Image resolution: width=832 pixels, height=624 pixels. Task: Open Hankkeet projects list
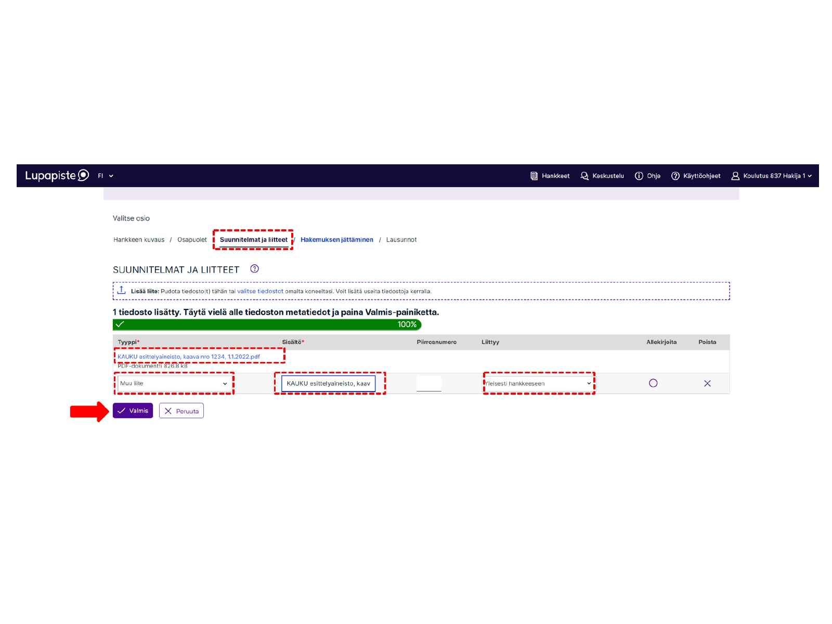[550, 176]
